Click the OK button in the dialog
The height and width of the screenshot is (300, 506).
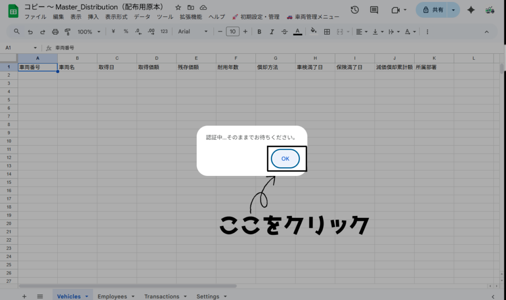pyautogui.click(x=285, y=159)
